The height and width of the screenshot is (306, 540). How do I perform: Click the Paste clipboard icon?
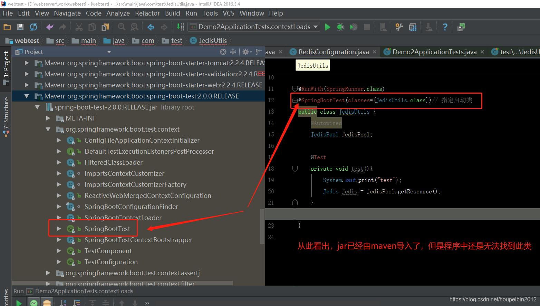point(105,27)
